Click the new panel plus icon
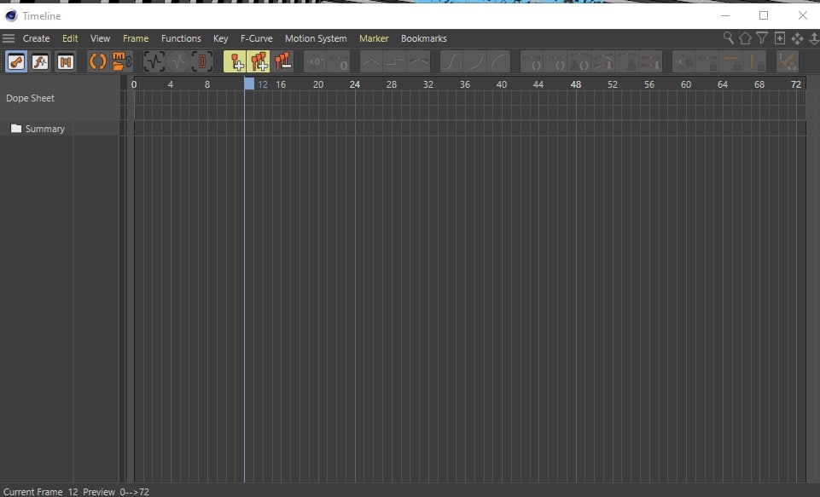The width and height of the screenshot is (820, 497). tap(780, 38)
